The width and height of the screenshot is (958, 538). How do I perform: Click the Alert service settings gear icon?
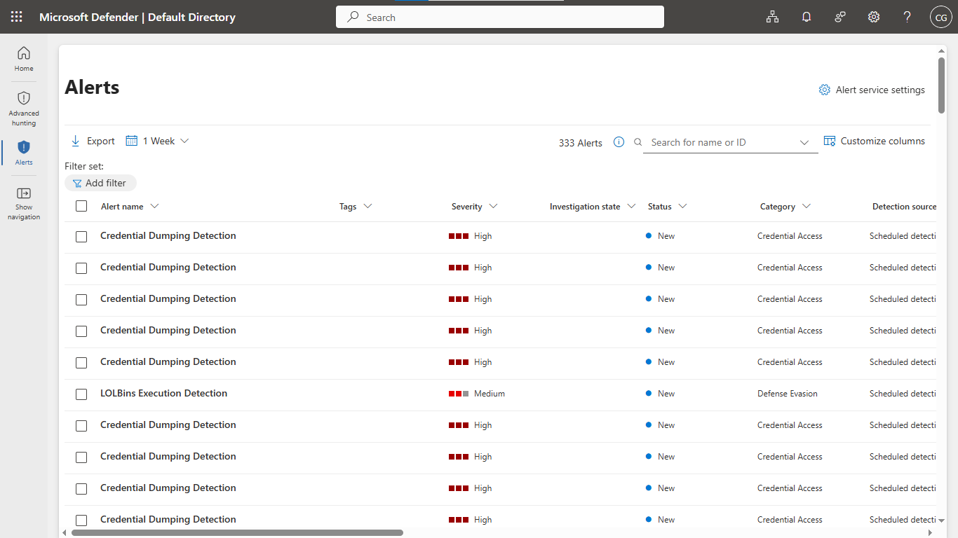825,90
